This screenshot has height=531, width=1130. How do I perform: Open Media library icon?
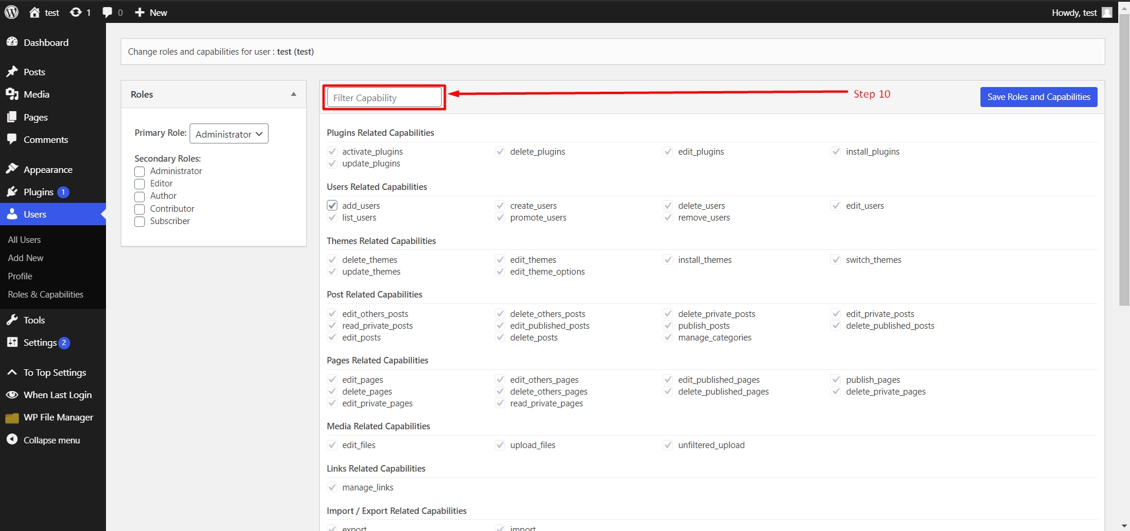pyautogui.click(x=12, y=94)
